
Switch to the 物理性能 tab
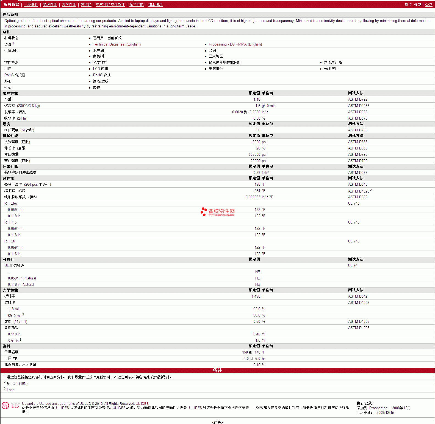tap(50, 5)
